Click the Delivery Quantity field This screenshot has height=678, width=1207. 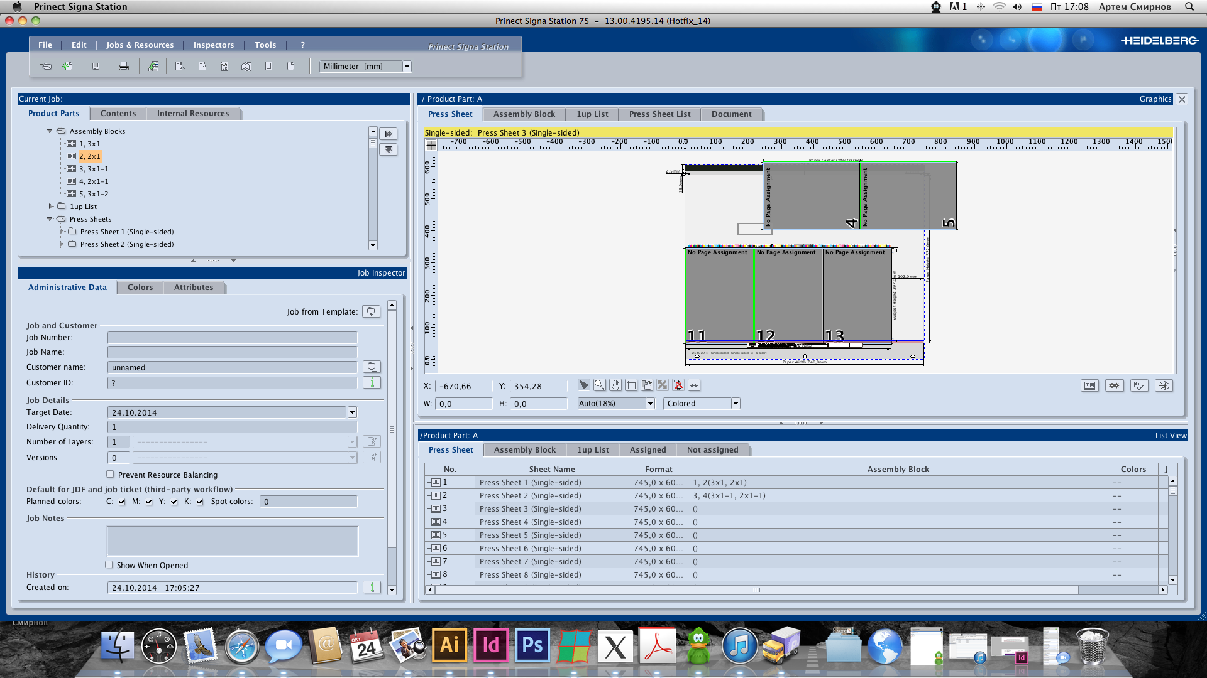(232, 427)
